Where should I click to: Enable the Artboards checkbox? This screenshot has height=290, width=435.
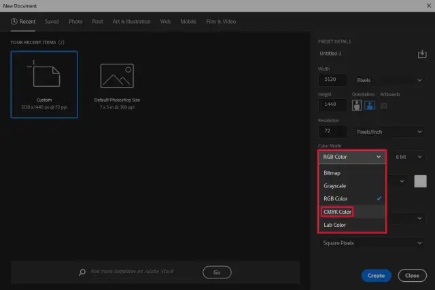[x=384, y=106]
